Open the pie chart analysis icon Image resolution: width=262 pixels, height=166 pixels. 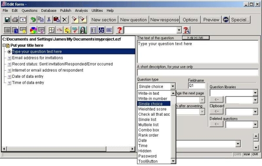[33, 30]
